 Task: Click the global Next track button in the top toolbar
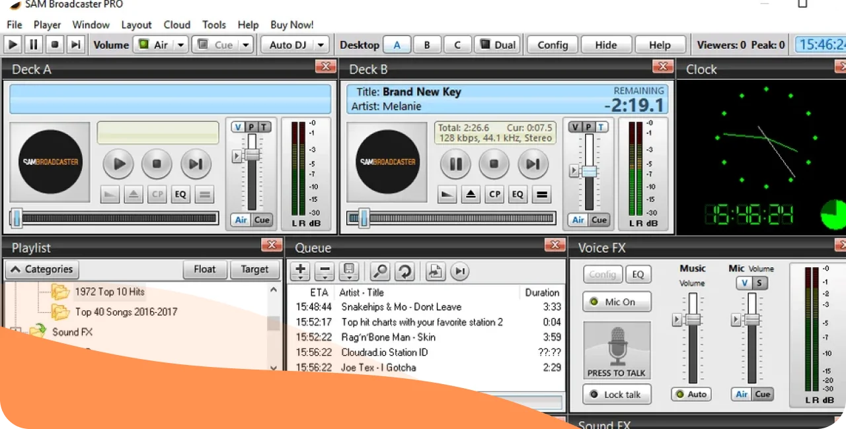pyautogui.click(x=76, y=45)
